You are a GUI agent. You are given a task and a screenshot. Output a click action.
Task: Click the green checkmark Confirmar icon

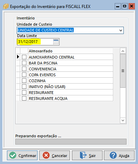[x=13, y=155]
